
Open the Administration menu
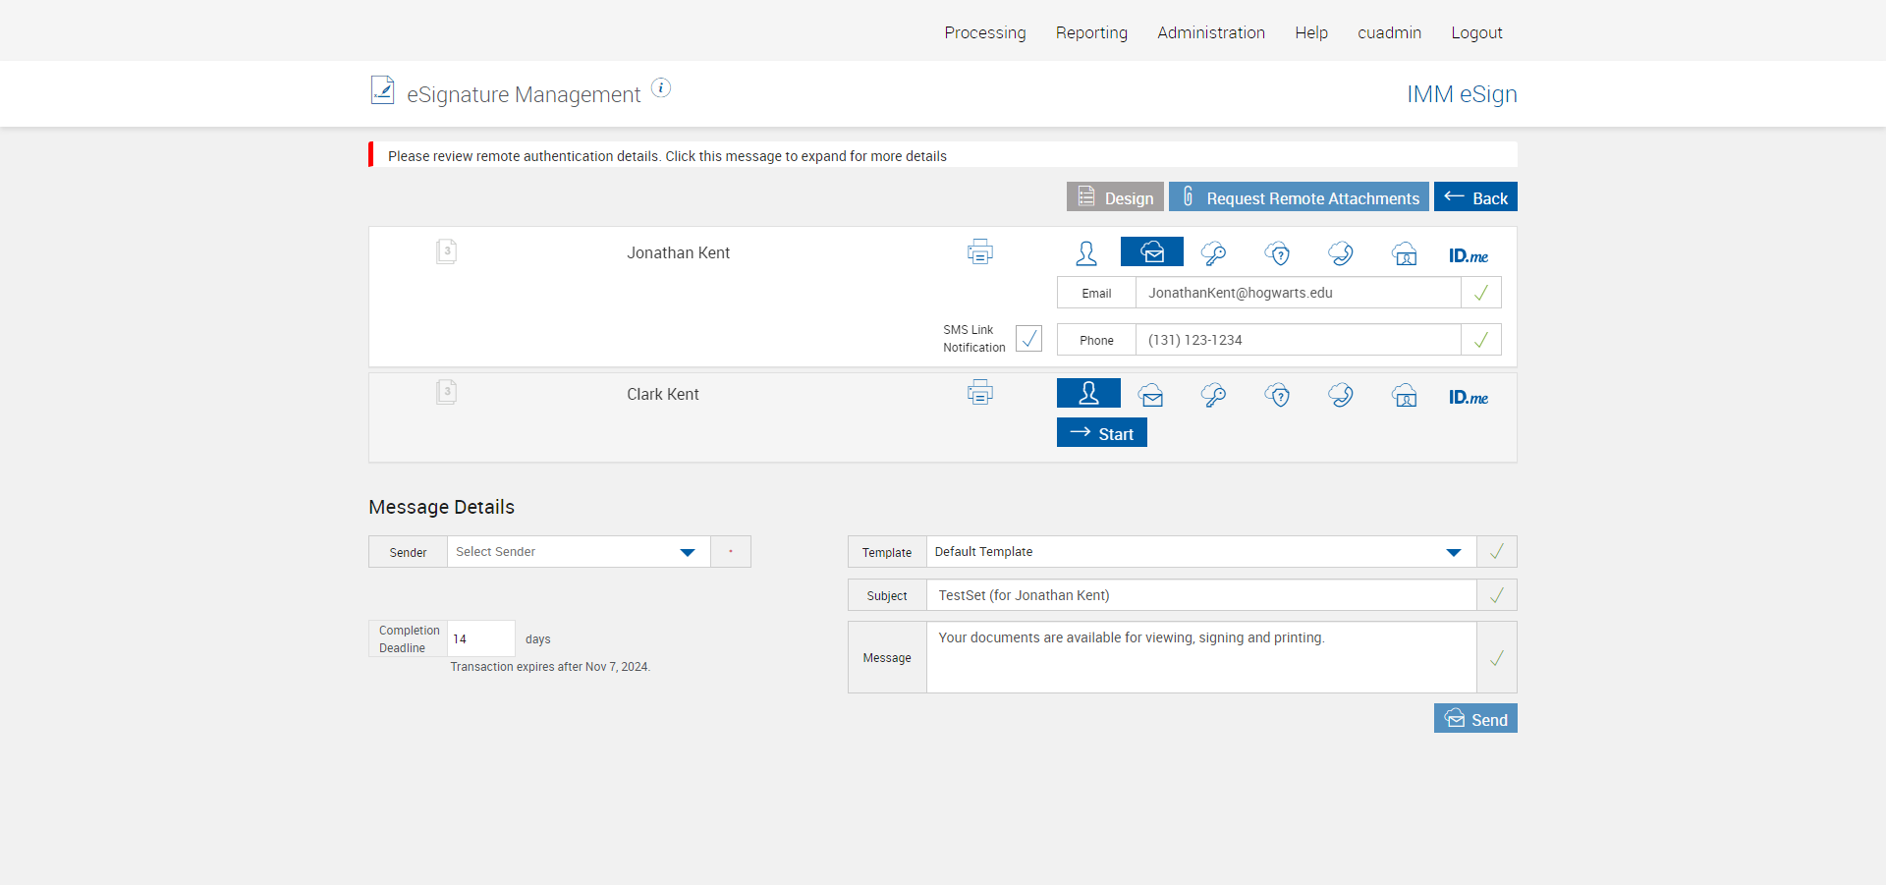[1210, 32]
